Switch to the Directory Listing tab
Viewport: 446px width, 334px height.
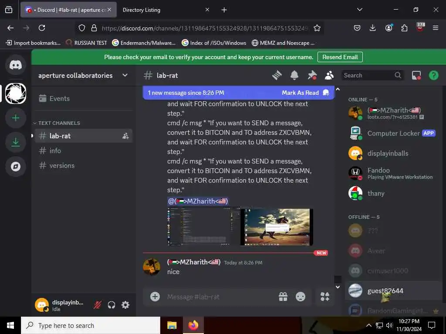[166, 10]
